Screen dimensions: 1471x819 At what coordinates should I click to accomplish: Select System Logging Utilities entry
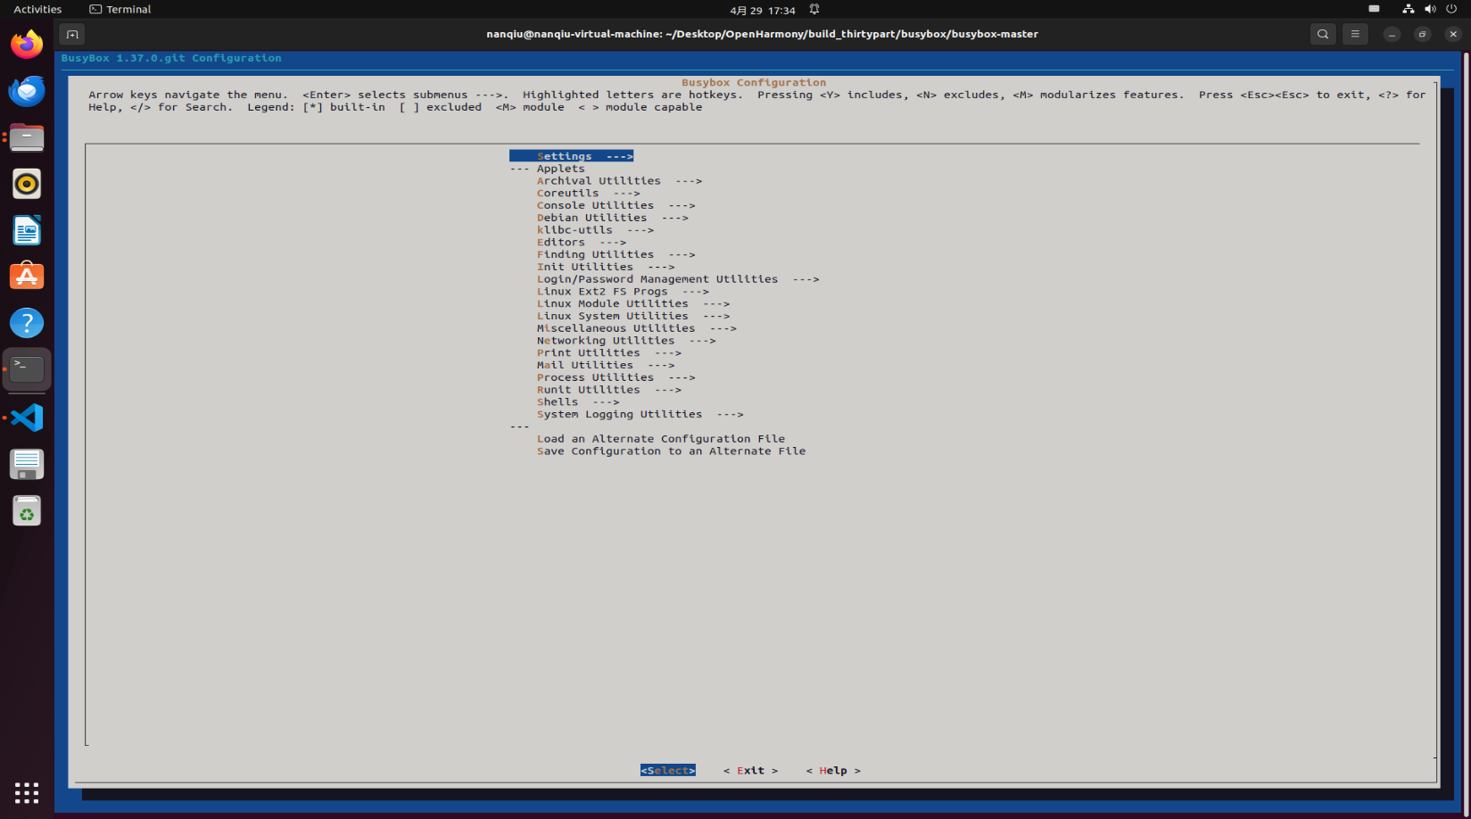click(640, 415)
